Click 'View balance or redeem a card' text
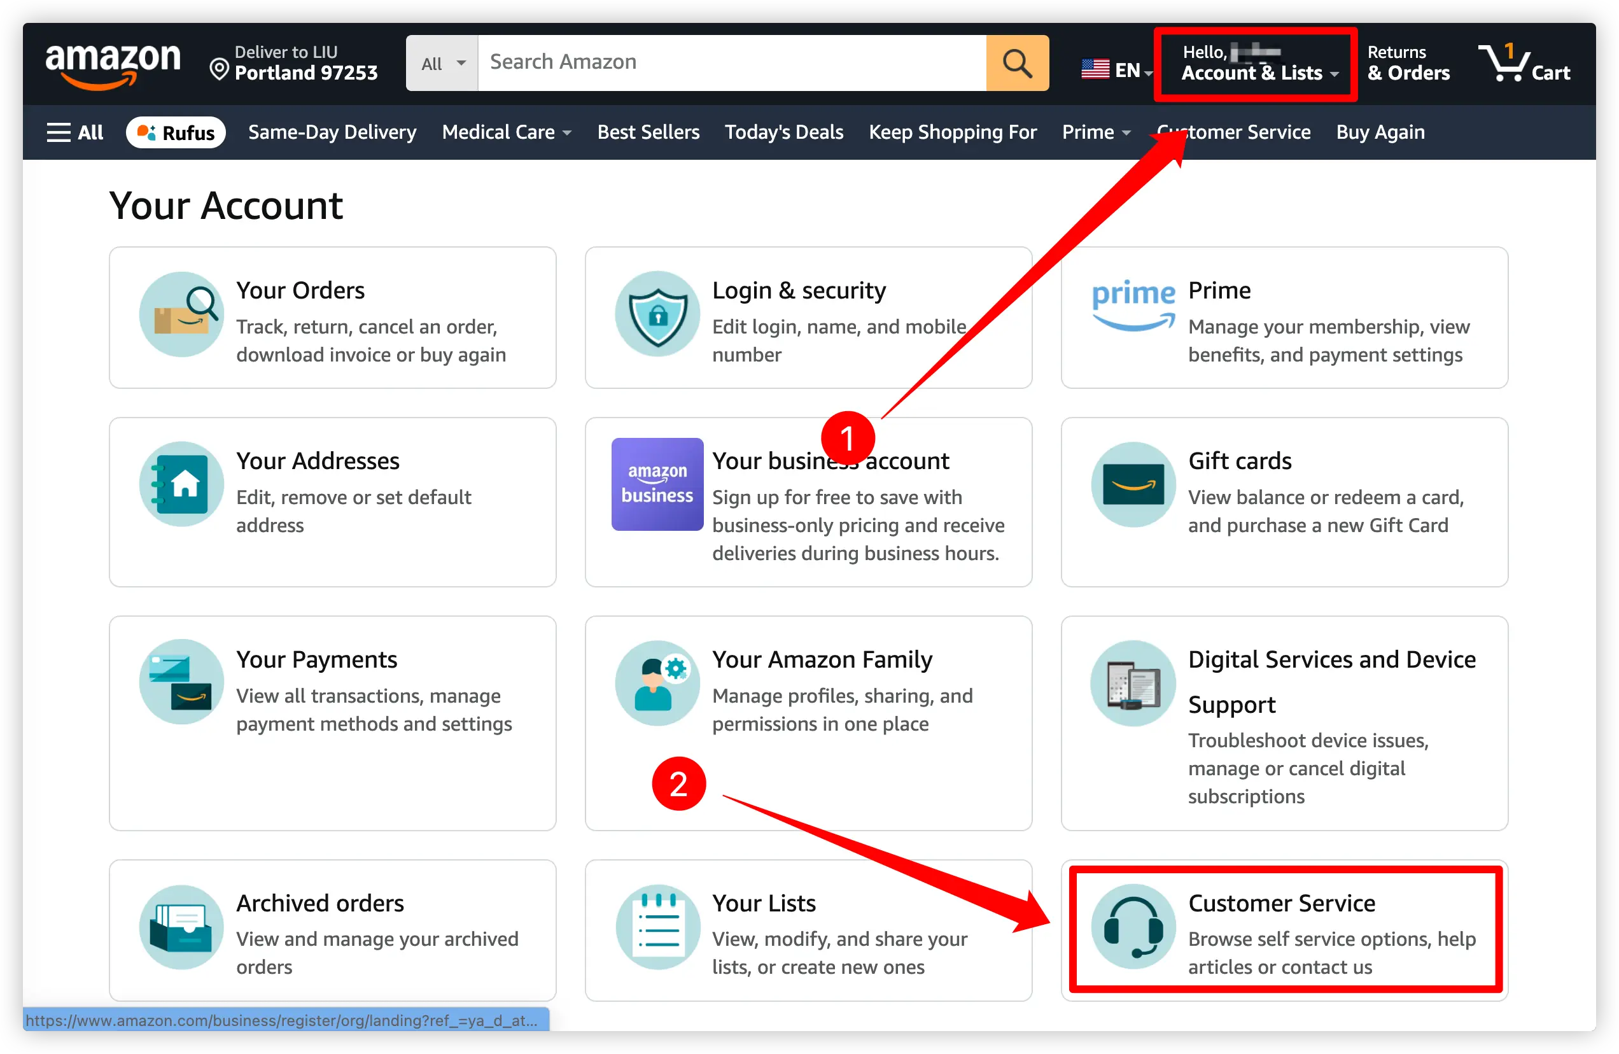Viewport: 1619px width, 1054px height. pyautogui.click(x=1325, y=511)
